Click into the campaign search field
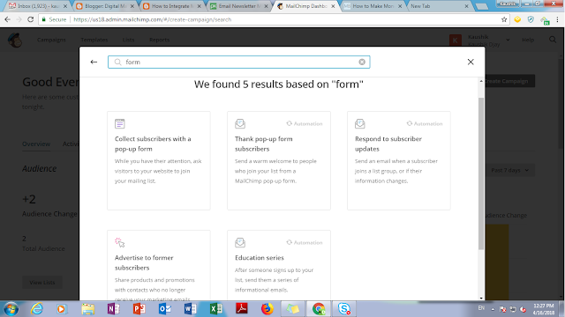Image resolution: width=565 pixels, height=317 pixels. click(x=239, y=62)
